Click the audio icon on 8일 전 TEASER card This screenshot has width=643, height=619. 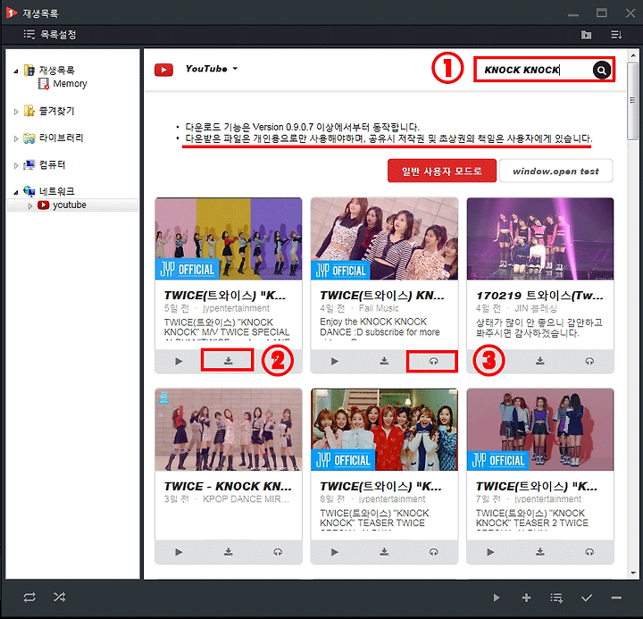pyautogui.click(x=433, y=552)
